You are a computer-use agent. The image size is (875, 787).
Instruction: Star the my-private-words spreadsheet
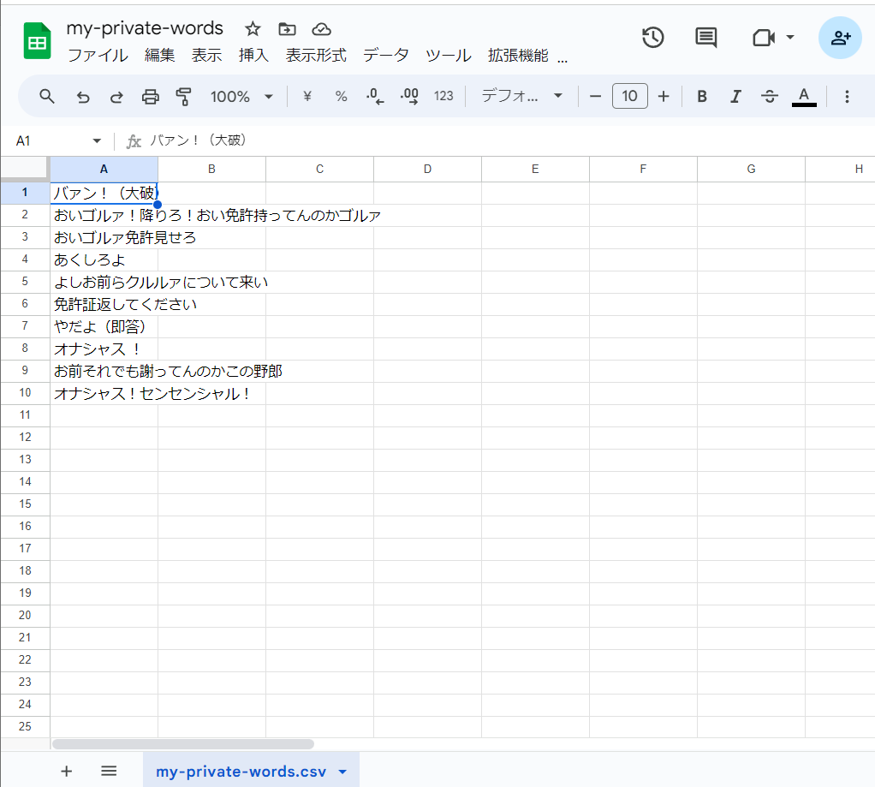253,28
